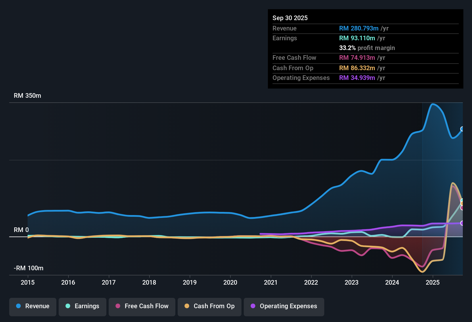Click the Revenue legend color dot

tap(18, 306)
